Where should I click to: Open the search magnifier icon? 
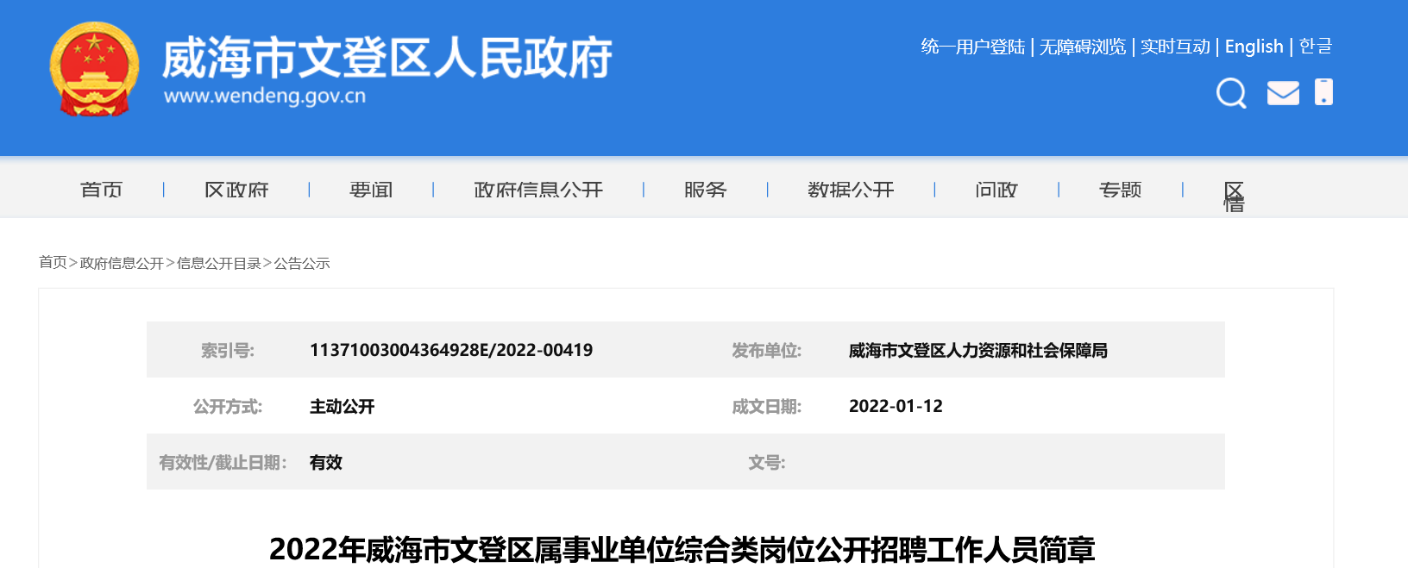pyautogui.click(x=1231, y=92)
